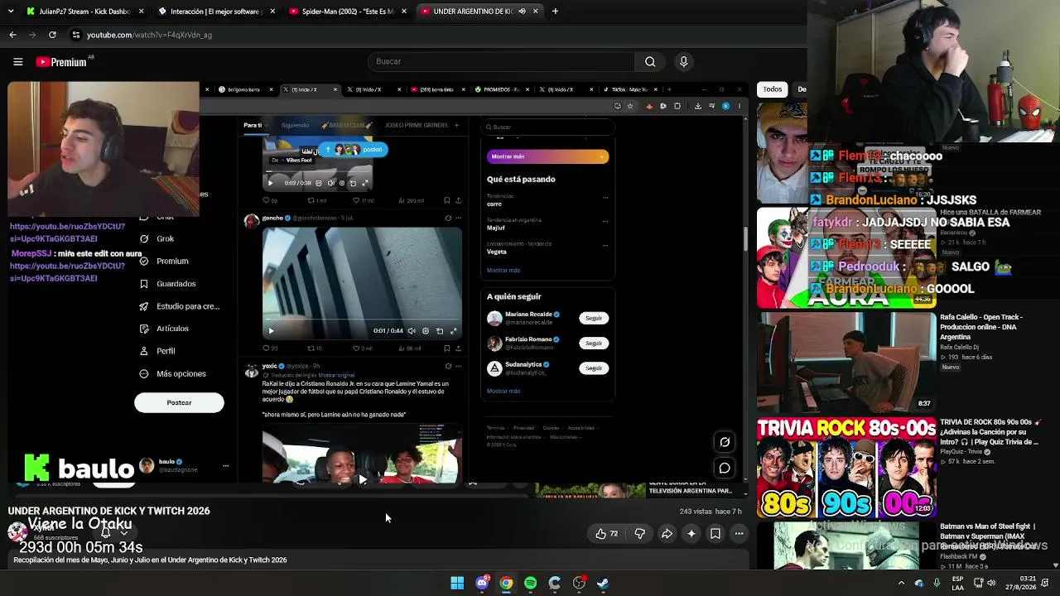
Task: Open Estudio para creadores sidebar item
Action: point(180,306)
